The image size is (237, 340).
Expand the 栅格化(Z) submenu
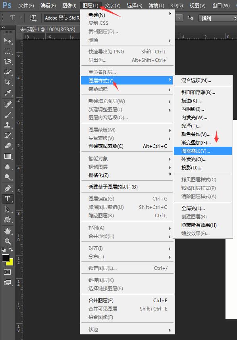(x=127, y=175)
